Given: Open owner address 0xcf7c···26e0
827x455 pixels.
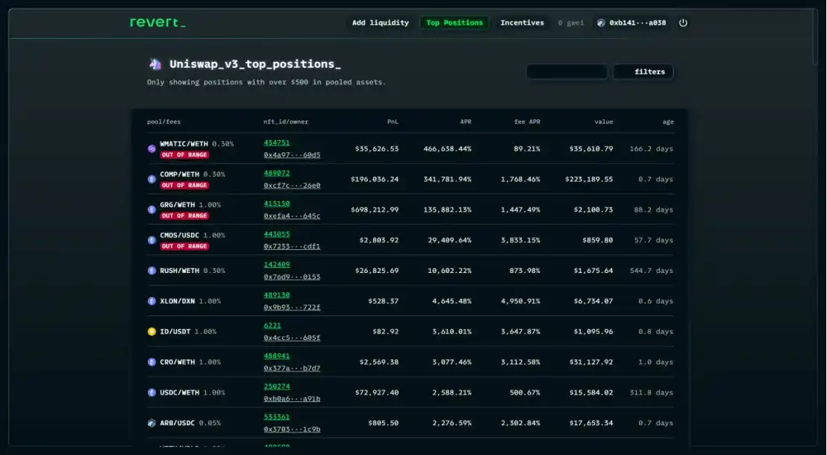Looking at the screenshot, I should pyautogui.click(x=292, y=186).
